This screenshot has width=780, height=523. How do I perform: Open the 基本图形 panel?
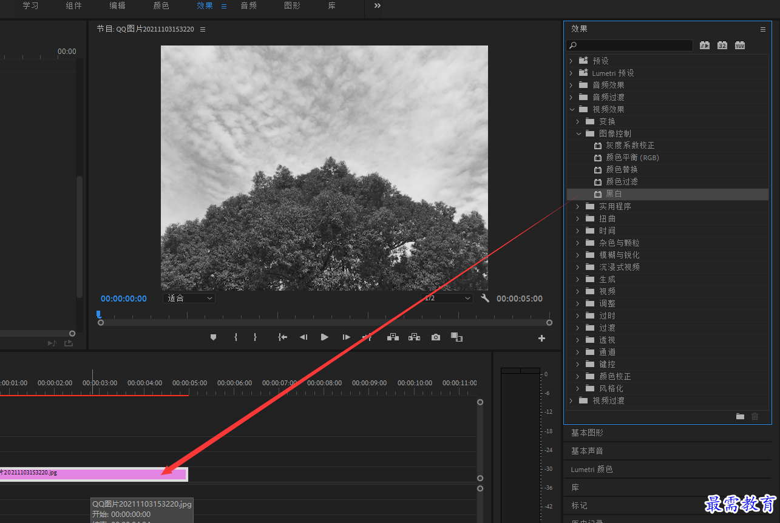[x=588, y=433]
